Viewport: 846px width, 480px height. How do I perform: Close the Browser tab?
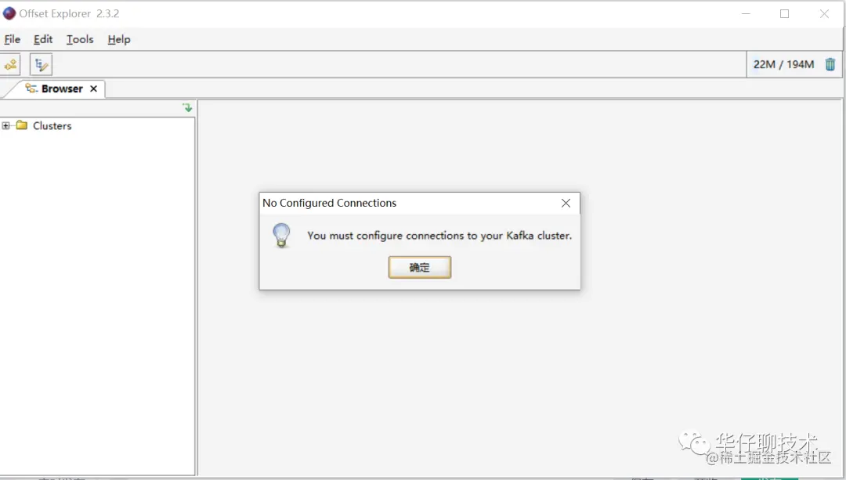(x=94, y=88)
